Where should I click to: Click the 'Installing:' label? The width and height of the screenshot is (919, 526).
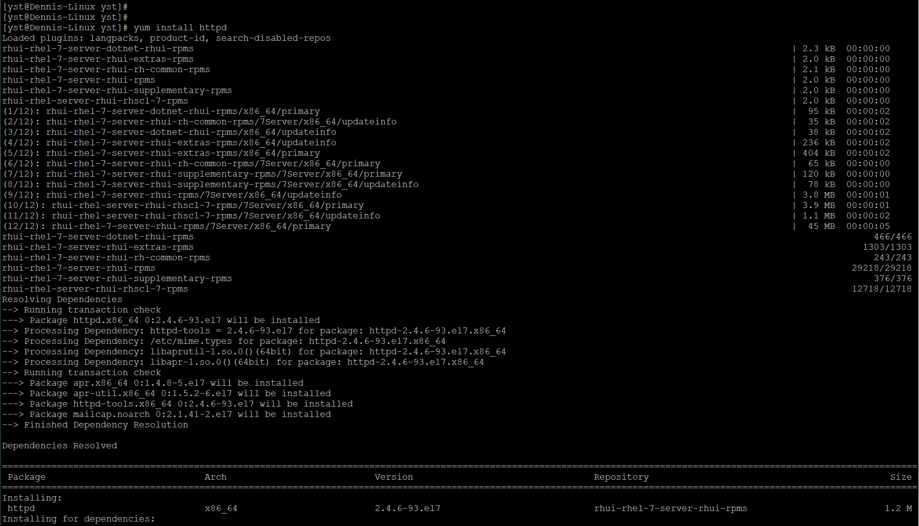click(32, 498)
